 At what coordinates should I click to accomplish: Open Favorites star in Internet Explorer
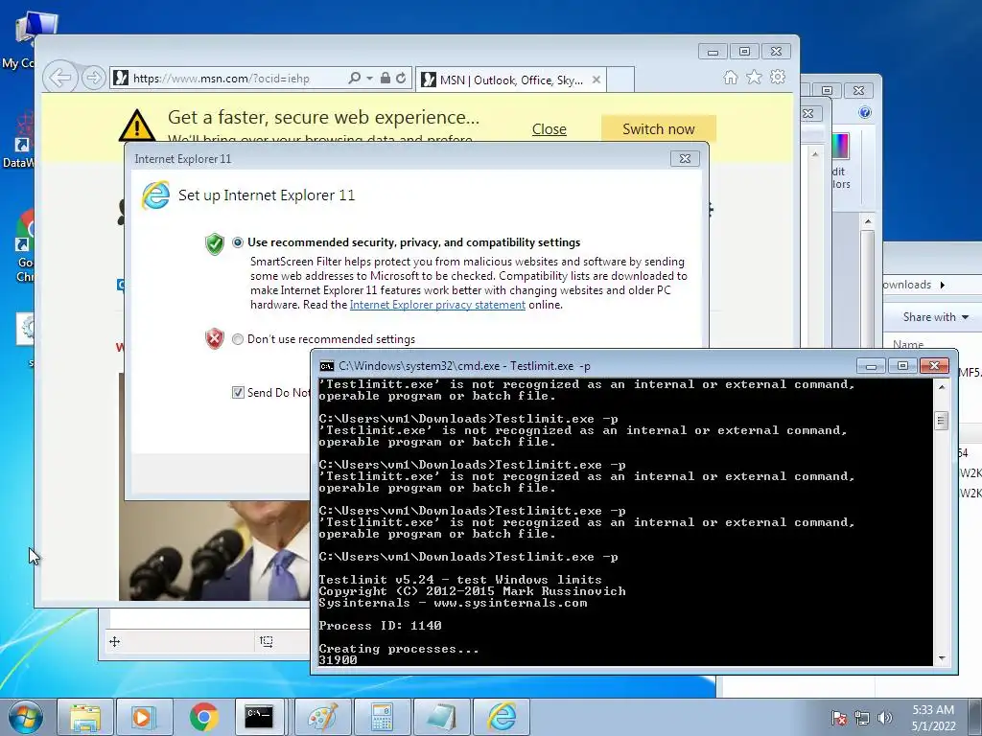[x=754, y=77]
